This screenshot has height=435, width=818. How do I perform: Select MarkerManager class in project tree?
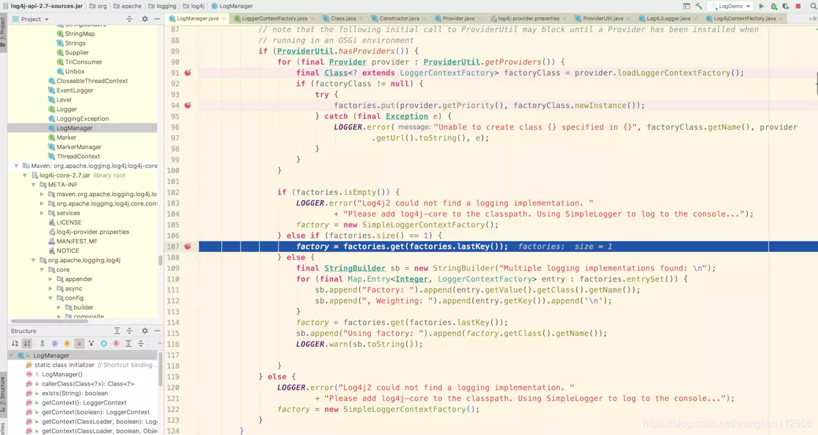[79, 147]
